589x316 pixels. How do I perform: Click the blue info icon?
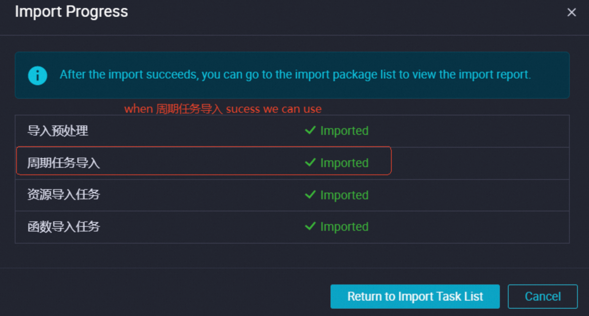pos(37,75)
